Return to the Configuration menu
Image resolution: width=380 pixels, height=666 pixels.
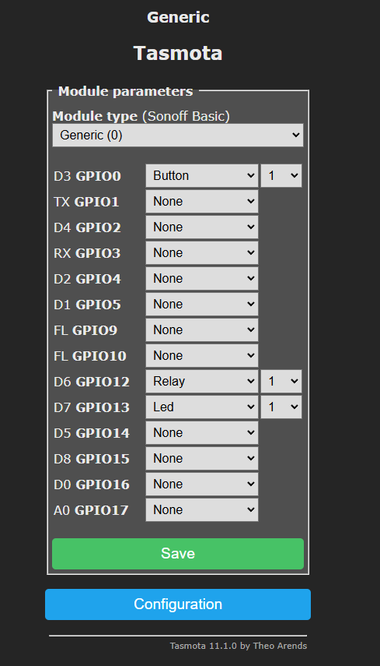(x=178, y=604)
